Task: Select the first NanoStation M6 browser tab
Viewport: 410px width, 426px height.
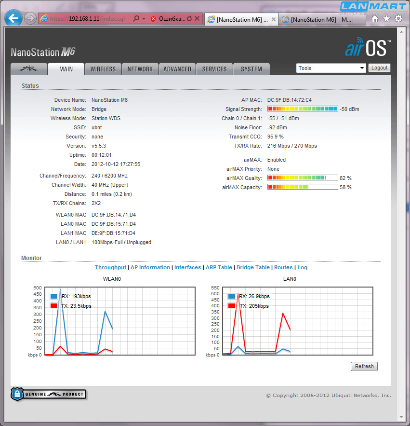Action: (241, 20)
